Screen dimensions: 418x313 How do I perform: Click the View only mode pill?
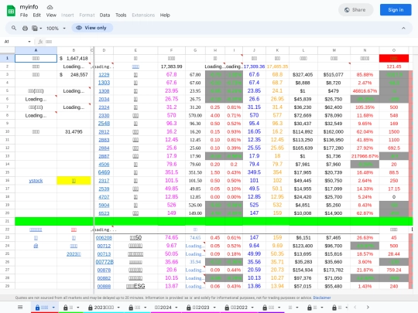tap(92, 28)
